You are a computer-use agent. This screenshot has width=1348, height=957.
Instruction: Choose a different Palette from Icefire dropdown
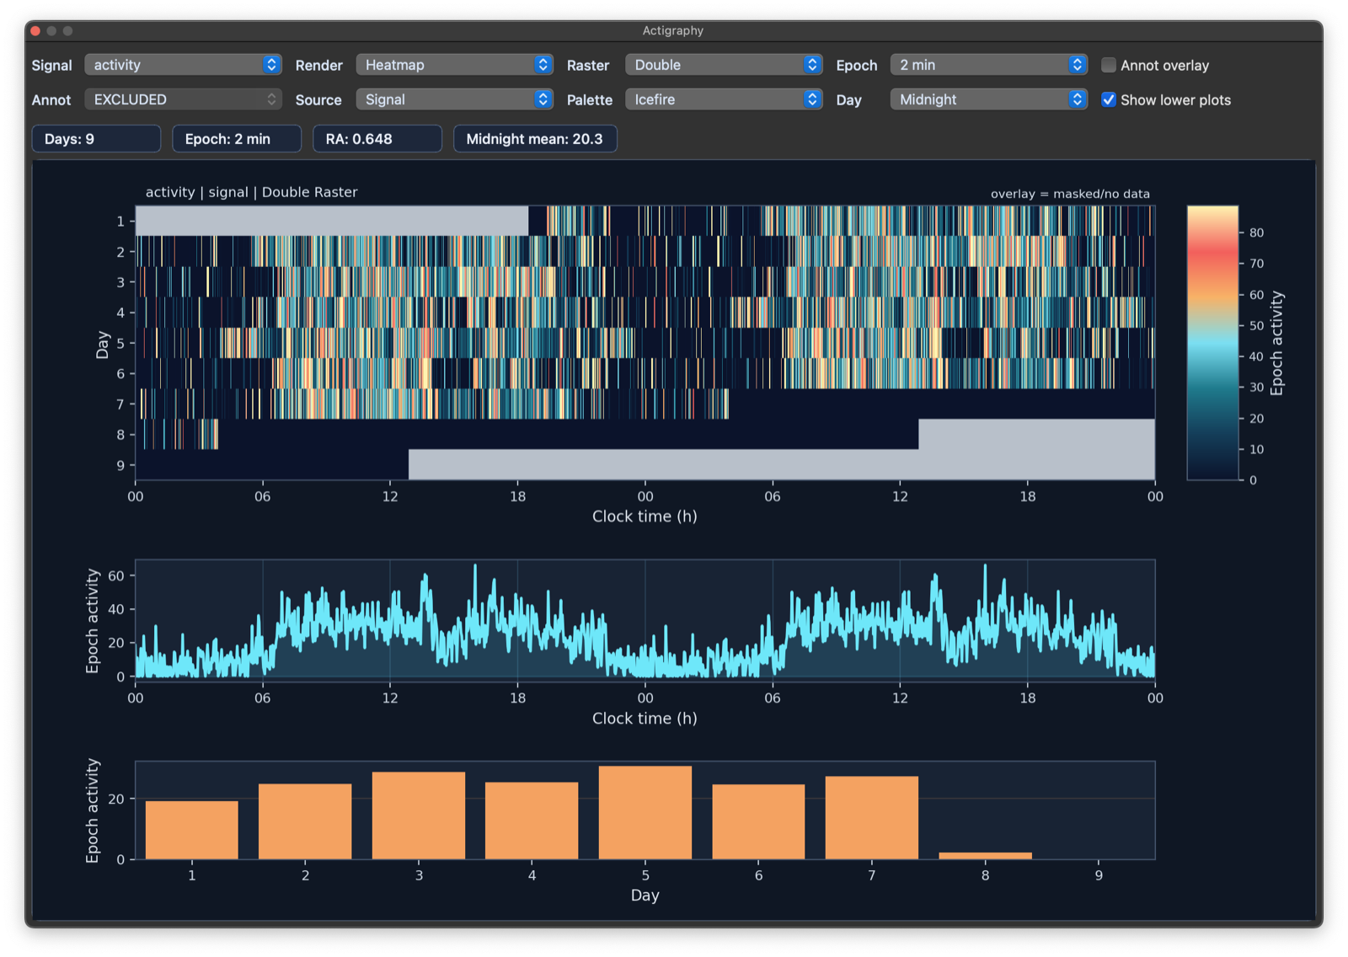[723, 99]
